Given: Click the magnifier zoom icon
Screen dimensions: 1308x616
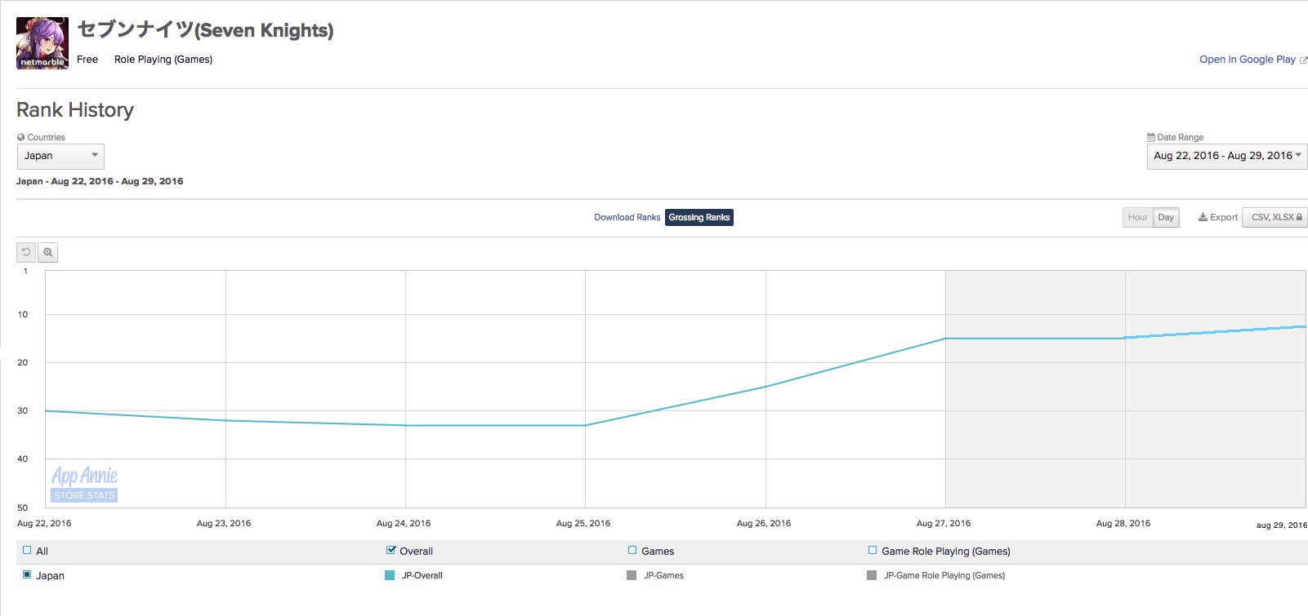Looking at the screenshot, I should pyautogui.click(x=48, y=252).
